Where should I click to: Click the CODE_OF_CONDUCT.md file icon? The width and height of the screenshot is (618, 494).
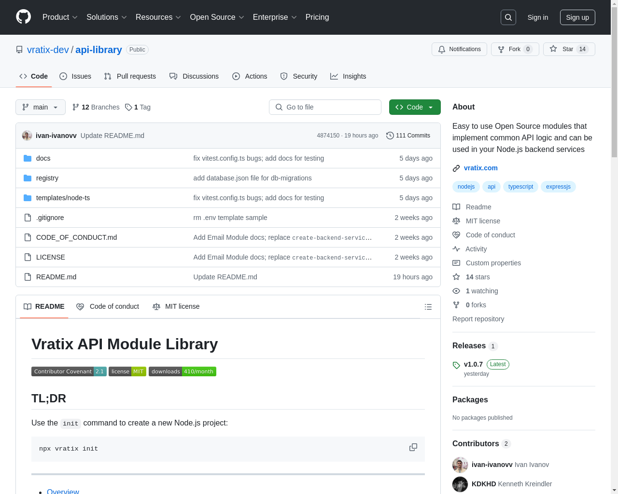28,237
